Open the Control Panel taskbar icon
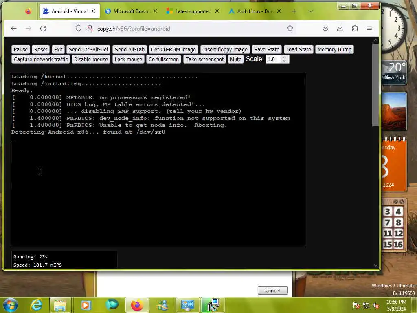 pyautogui.click(x=187, y=305)
